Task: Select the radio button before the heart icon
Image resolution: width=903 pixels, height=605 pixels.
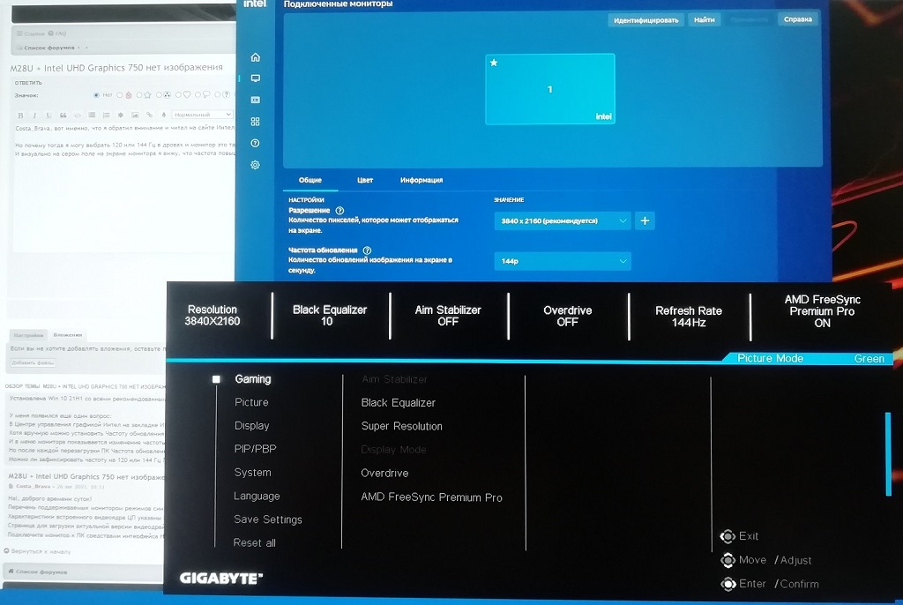Action: (178, 95)
